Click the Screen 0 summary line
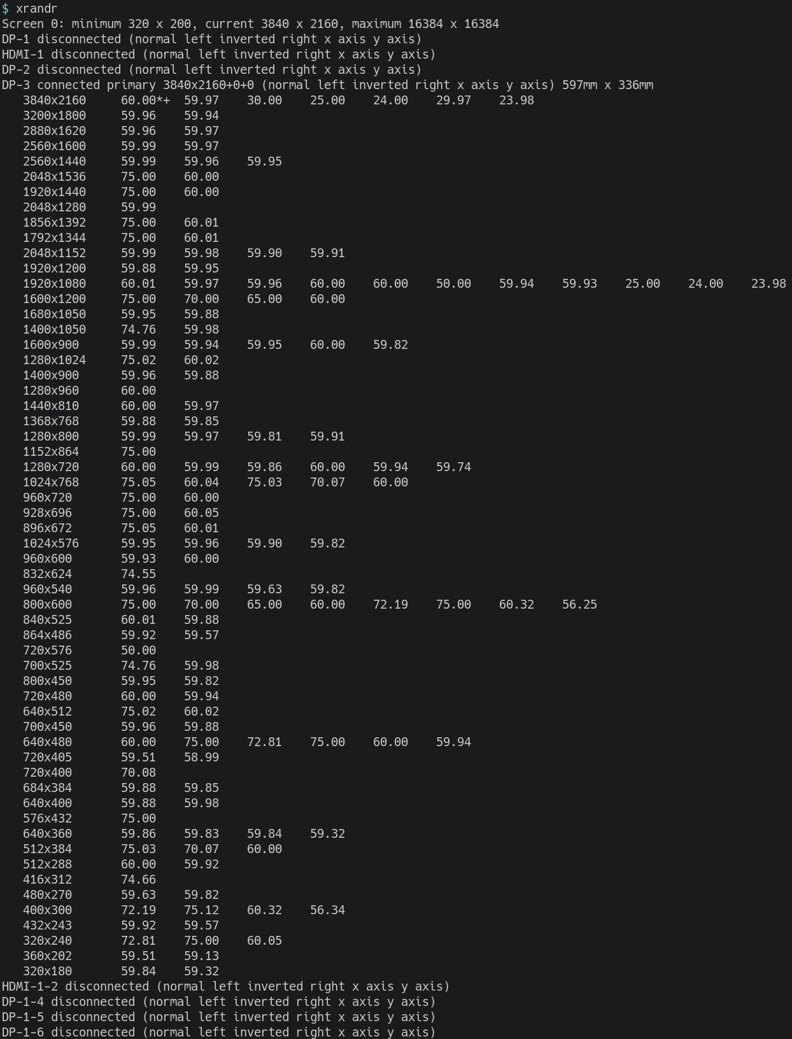Image resolution: width=792 pixels, height=1039 pixels. pyautogui.click(x=250, y=24)
